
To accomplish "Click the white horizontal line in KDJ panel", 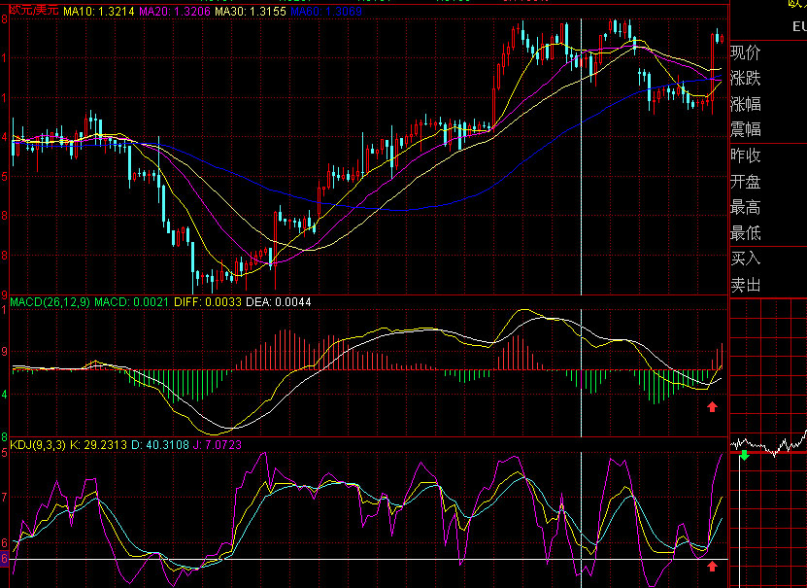I will 368,559.
